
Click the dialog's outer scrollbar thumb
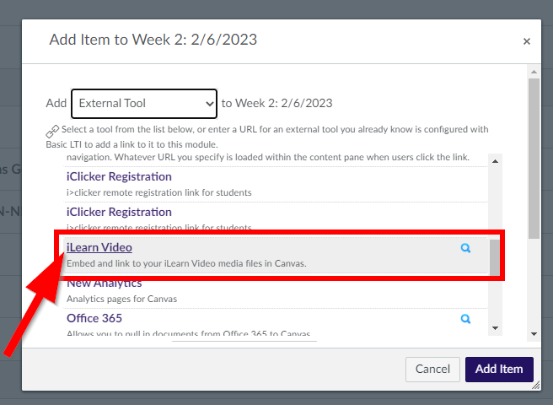tap(534, 158)
